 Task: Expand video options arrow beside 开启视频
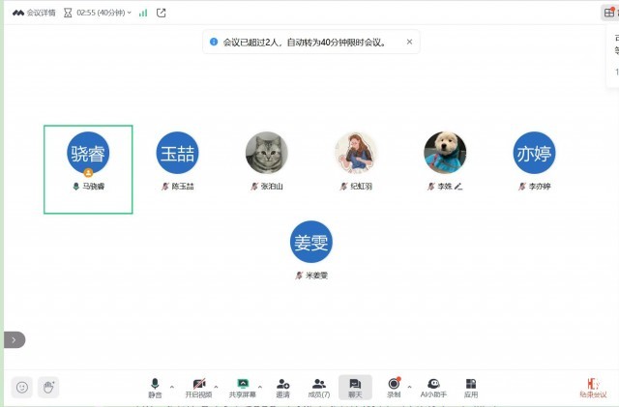click(x=216, y=384)
